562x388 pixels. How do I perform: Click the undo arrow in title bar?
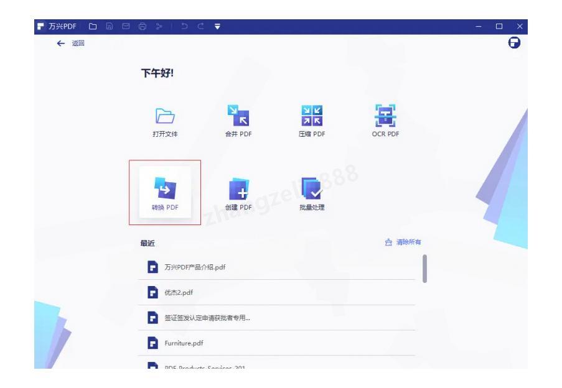pos(184,26)
